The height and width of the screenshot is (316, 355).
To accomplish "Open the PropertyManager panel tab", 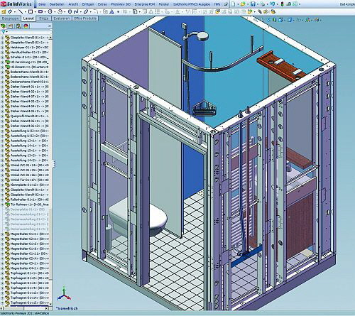I will [11, 26].
